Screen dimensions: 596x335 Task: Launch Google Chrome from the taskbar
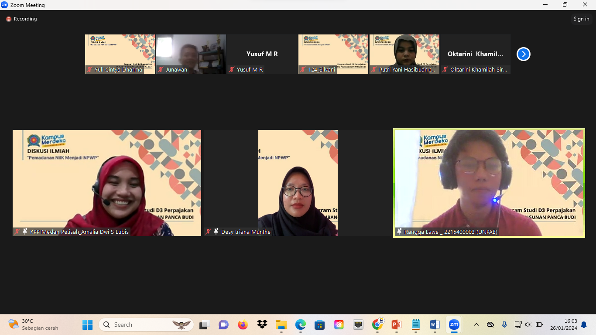[x=377, y=325]
